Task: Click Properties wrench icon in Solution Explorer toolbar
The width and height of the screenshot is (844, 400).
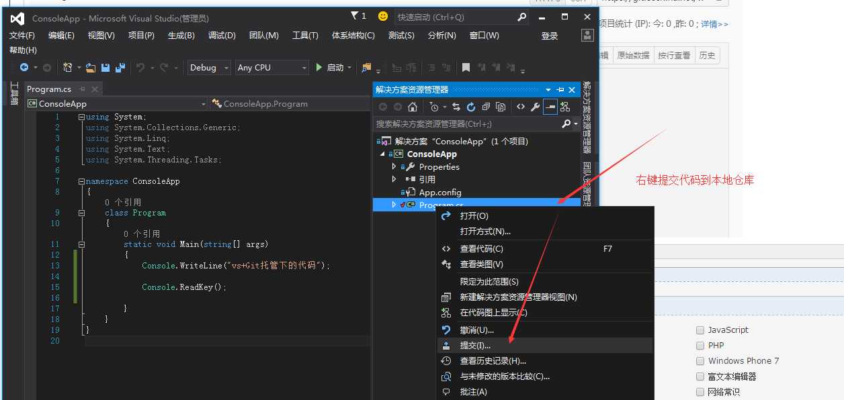Action: click(536, 107)
